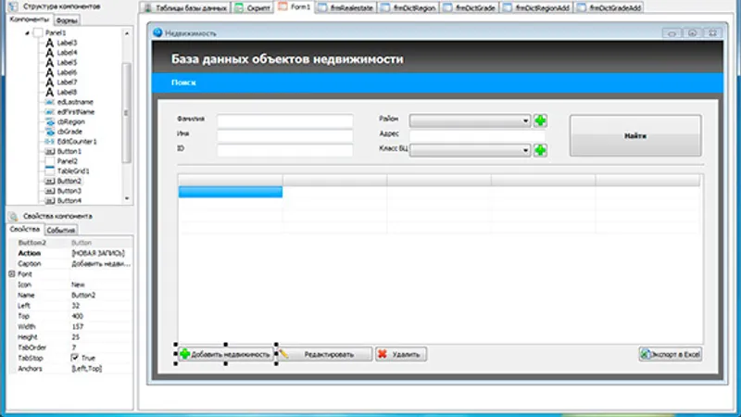Switch to the Form1 tab
741x417 pixels.
[x=295, y=6]
